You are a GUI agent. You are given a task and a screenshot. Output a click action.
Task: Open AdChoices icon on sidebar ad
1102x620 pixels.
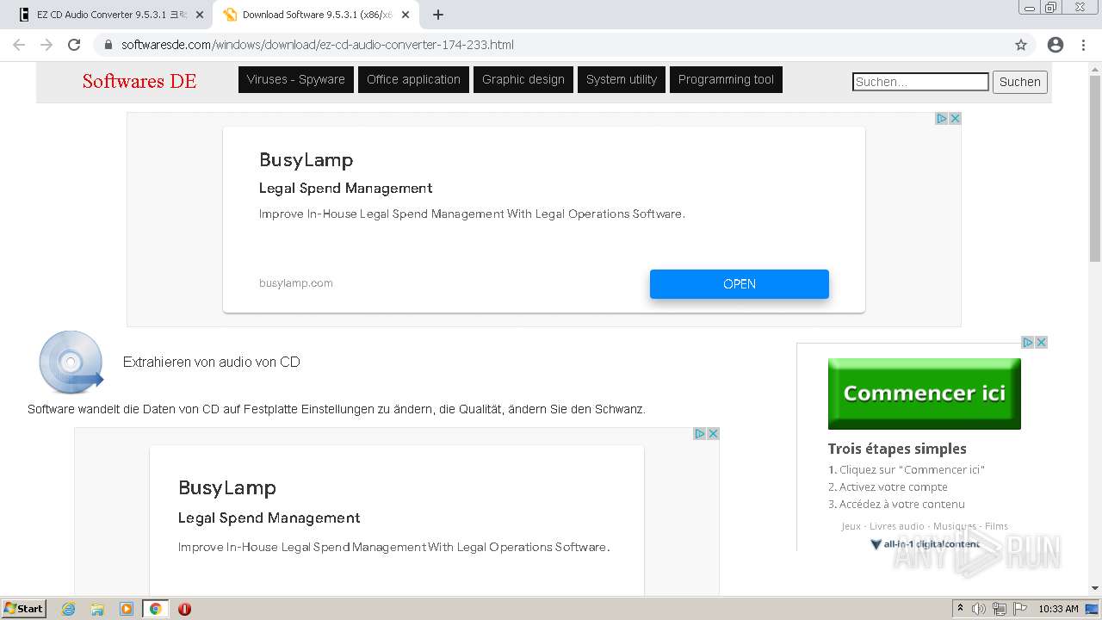point(1028,343)
